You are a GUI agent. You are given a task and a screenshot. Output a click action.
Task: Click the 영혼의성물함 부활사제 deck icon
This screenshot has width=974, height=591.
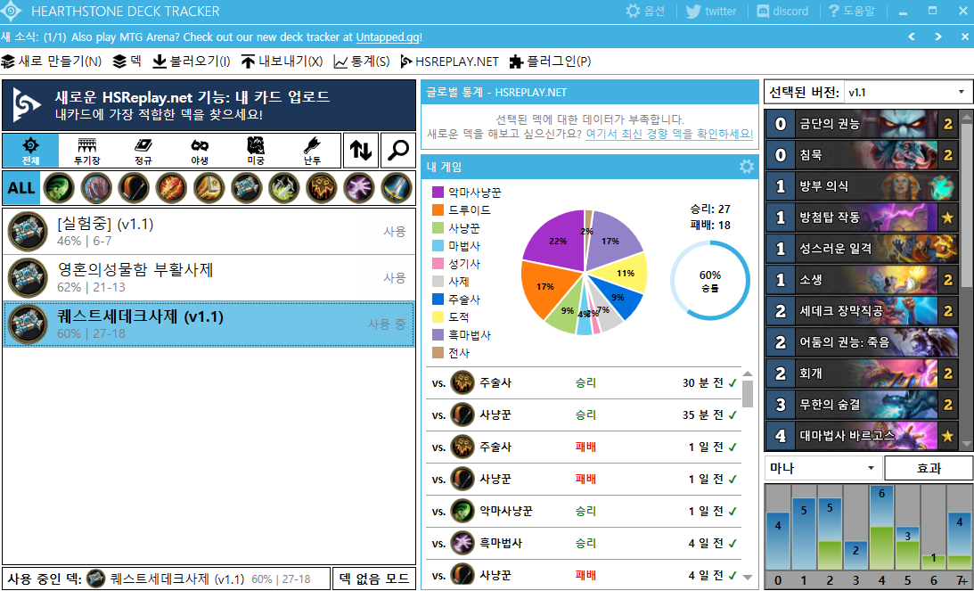click(28, 278)
